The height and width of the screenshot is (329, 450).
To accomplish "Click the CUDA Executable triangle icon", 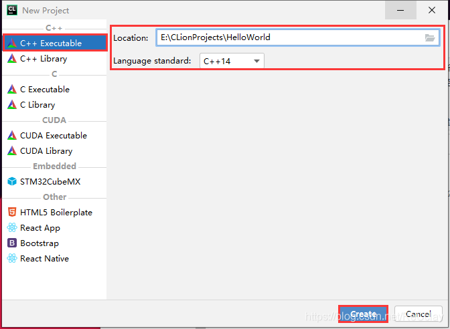I will click(12, 135).
